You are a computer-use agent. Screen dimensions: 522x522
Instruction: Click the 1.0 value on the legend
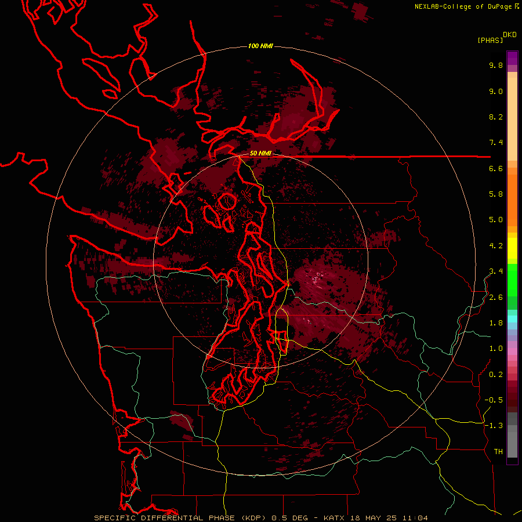point(496,349)
